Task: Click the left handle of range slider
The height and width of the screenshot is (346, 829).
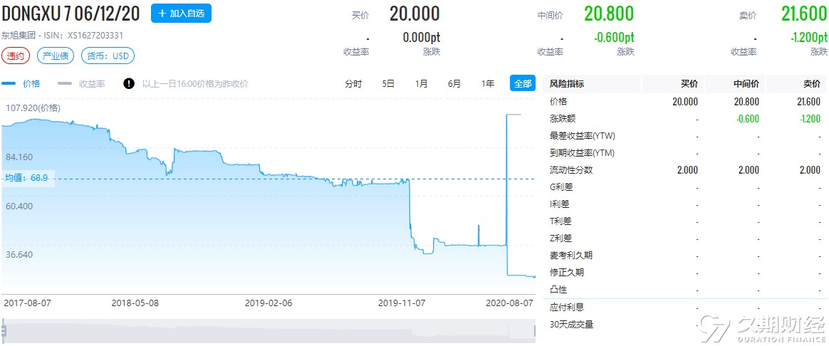Action: pyautogui.click(x=3, y=330)
